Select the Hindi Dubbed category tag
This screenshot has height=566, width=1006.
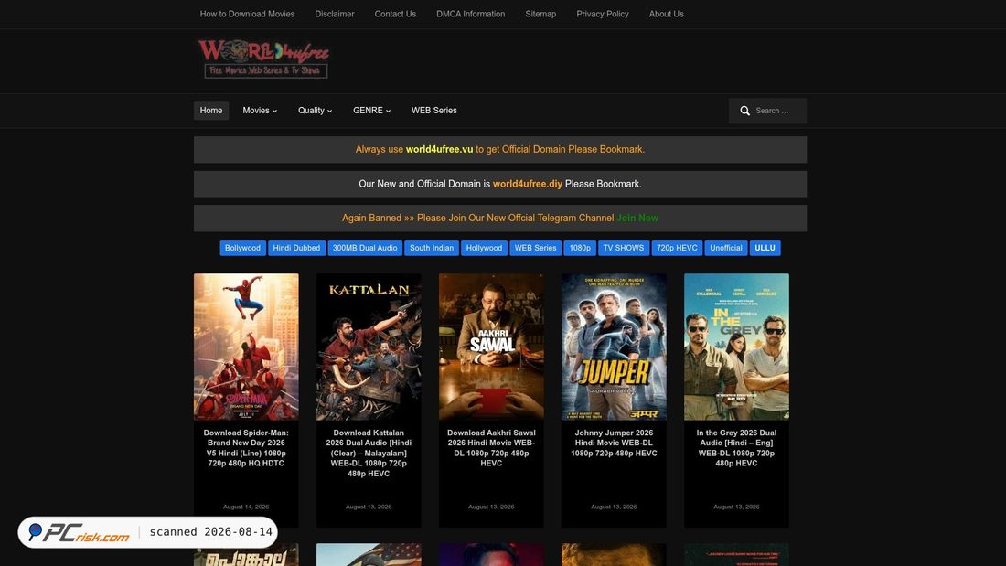pyautogui.click(x=296, y=249)
